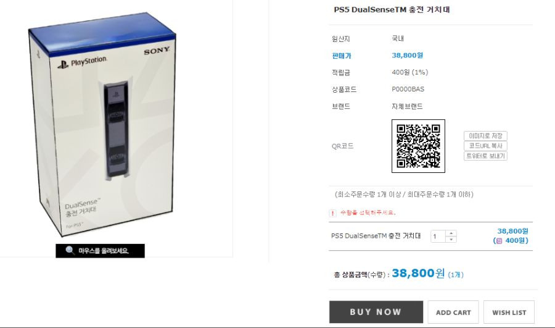
Task: Click the 이미지로 저장 button
Action: pos(485,136)
